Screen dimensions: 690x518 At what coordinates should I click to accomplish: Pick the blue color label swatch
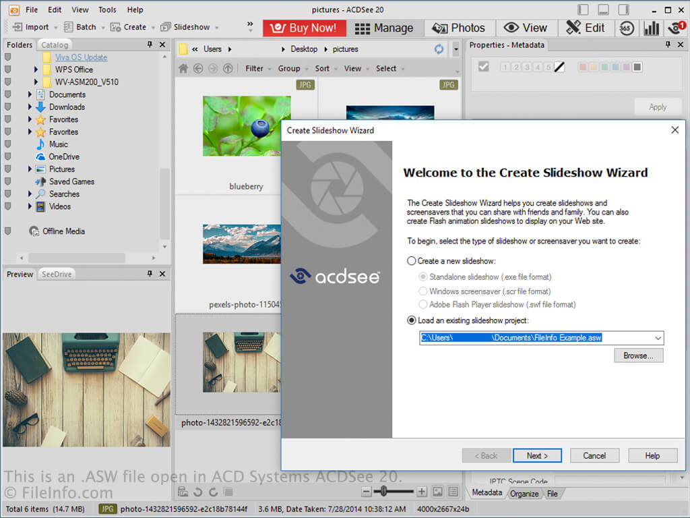coord(616,67)
